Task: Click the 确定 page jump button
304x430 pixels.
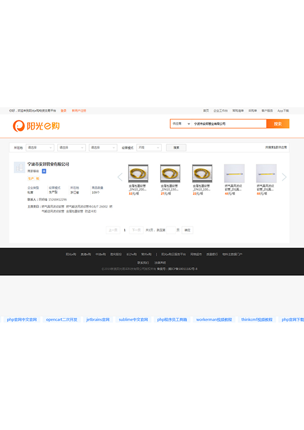Action: [187, 230]
